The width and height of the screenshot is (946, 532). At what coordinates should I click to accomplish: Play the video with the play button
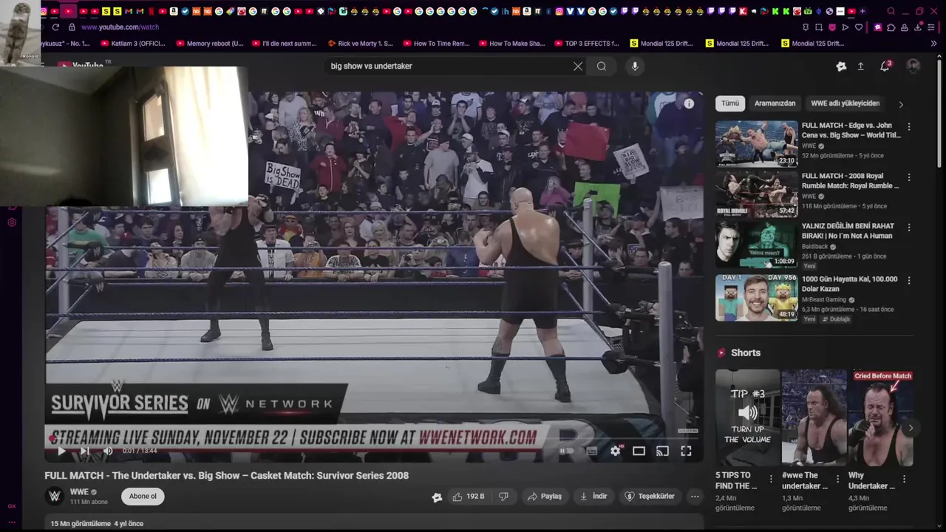(x=61, y=451)
